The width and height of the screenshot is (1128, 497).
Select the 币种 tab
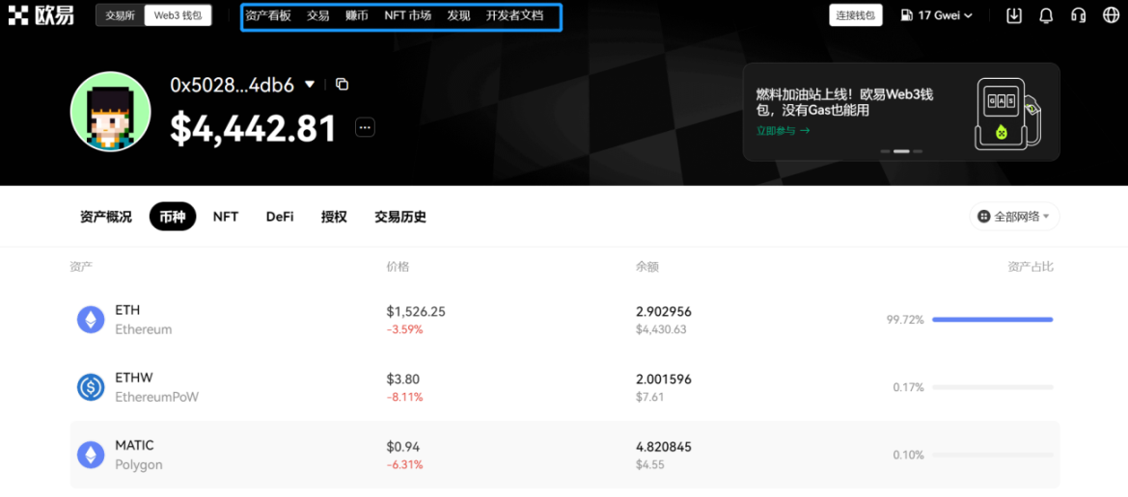coord(173,217)
